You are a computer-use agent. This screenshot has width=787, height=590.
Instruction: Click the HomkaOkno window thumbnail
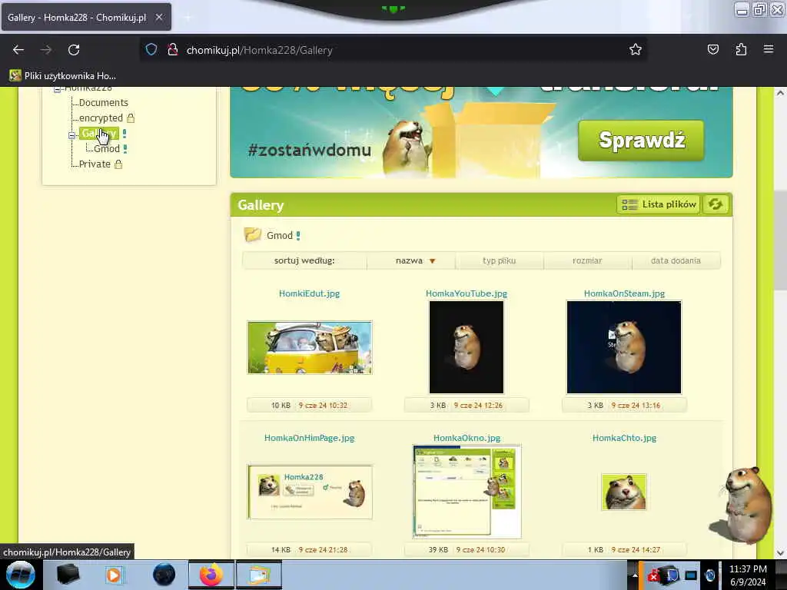tap(467, 492)
